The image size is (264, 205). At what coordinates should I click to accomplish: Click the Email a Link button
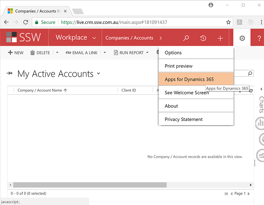82,53
